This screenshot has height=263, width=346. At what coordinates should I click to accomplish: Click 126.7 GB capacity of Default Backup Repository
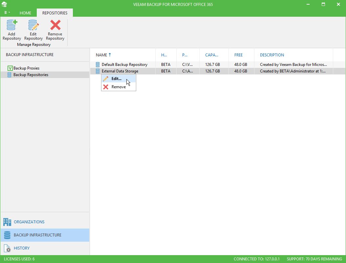[x=212, y=65]
